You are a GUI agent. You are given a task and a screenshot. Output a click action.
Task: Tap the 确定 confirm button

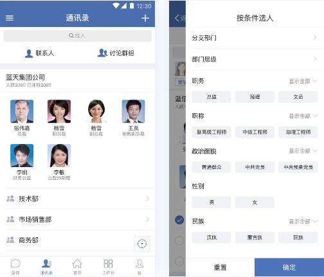(x=289, y=267)
